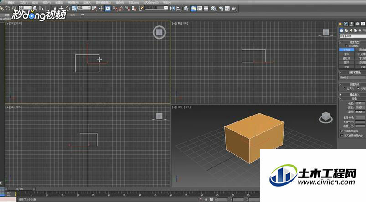Click the 圆柱体 object type button
The image size is (366, 202).
[x=346, y=58]
